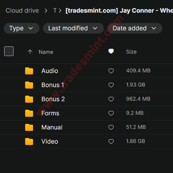Select the Bonus 2 folder name
This screenshot has height=173, width=173.
coord(53,99)
